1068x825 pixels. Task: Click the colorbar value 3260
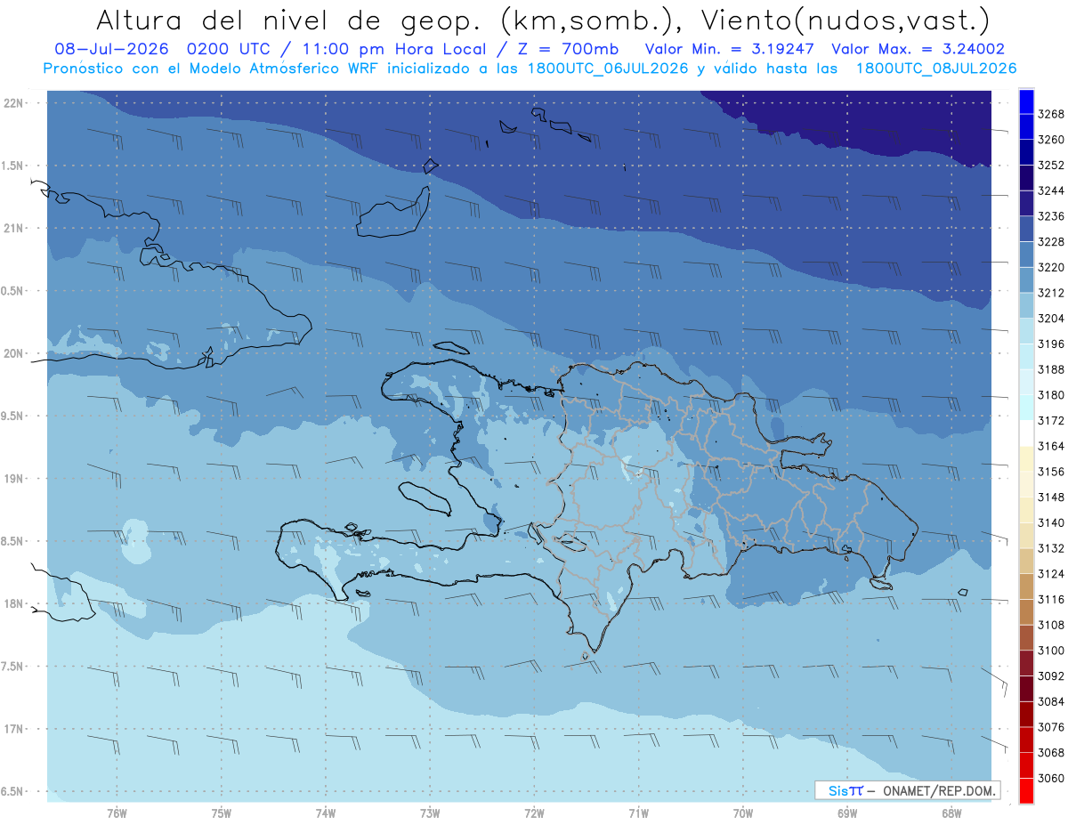[x=1050, y=140]
